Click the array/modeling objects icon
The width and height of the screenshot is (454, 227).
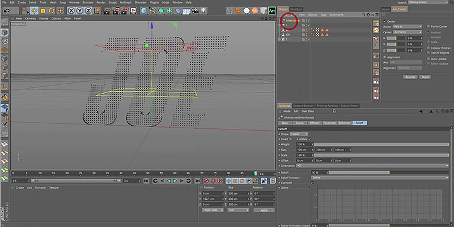click(x=170, y=11)
